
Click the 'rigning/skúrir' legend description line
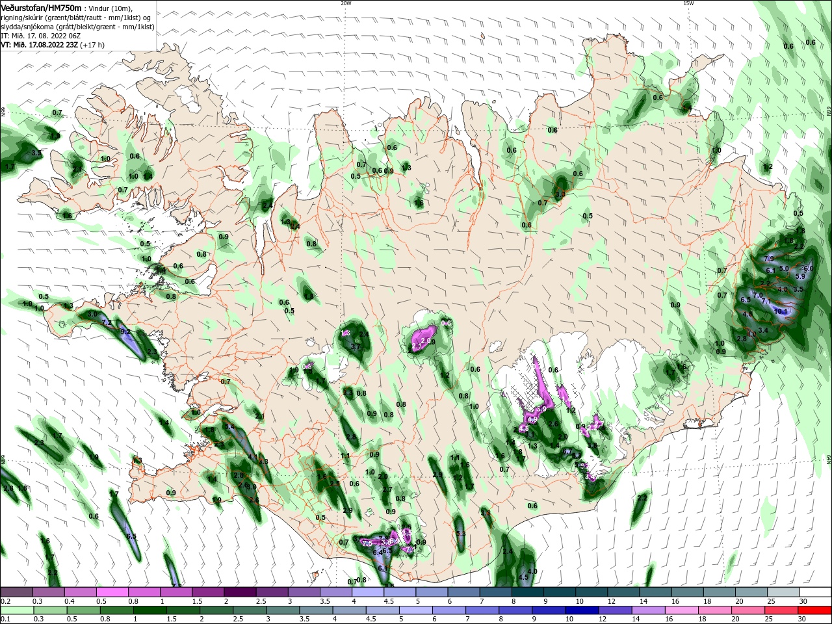tap(76, 17)
